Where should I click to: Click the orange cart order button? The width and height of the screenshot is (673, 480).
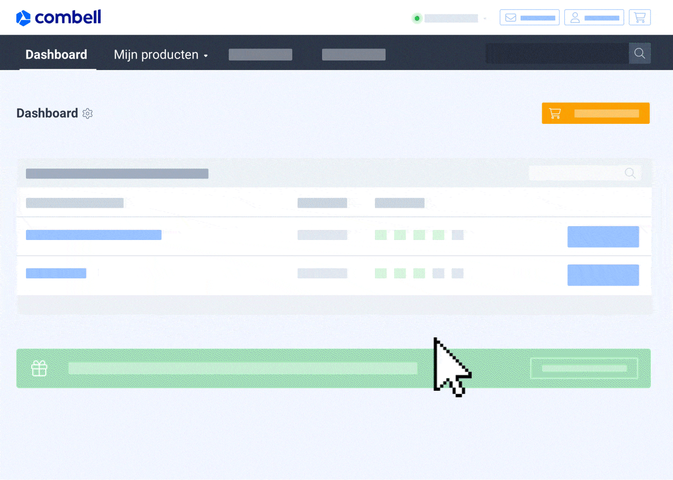click(596, 113)
